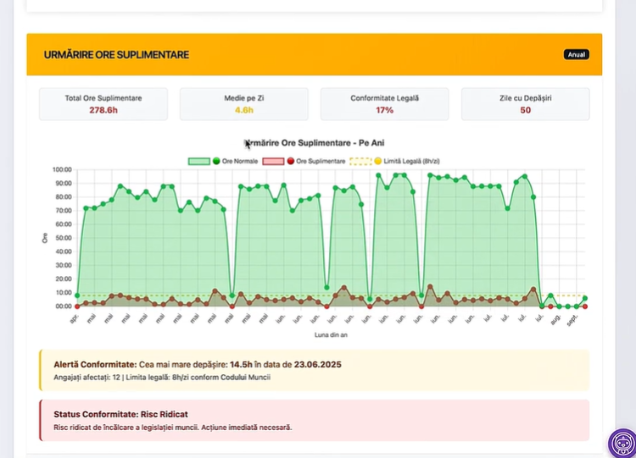Toggle Ore Normale series via legend label
This screenshot has width=636, height=458.
pyautogui.click(x=239, y=161)
